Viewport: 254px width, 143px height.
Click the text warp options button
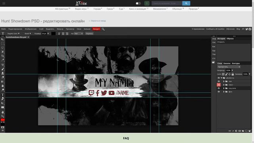click(89, 33)
